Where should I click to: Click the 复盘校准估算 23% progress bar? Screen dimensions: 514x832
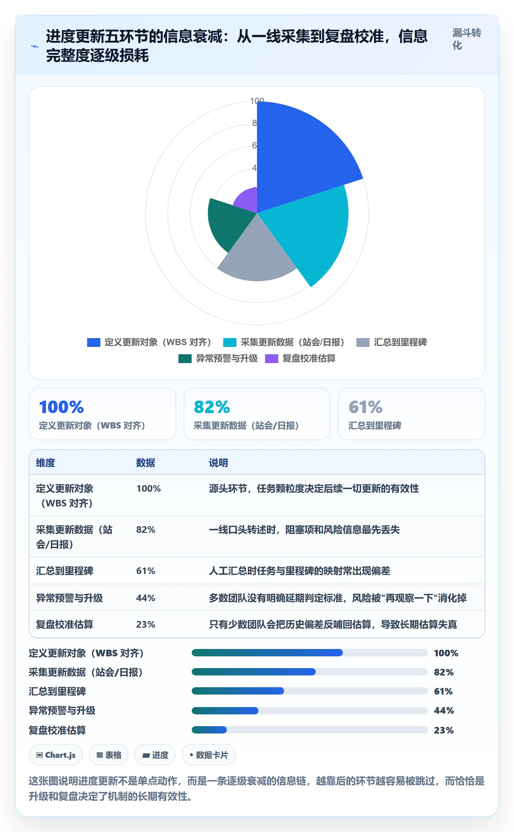pyautogui.click(x=310, y=730)
